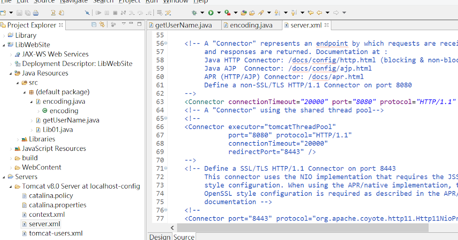Viewport: 458px width, 240px height.
Task: Maximize the Project Explorer view
Action: pyautogui.click(x=139, y=24)
